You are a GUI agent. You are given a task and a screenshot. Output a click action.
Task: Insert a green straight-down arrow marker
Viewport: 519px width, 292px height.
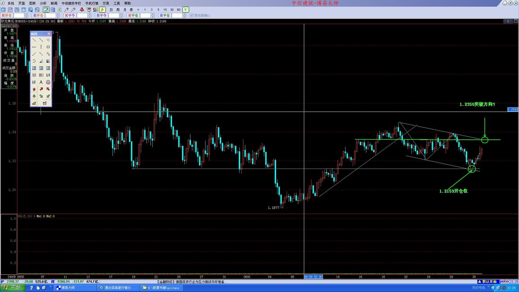point(34,96)
